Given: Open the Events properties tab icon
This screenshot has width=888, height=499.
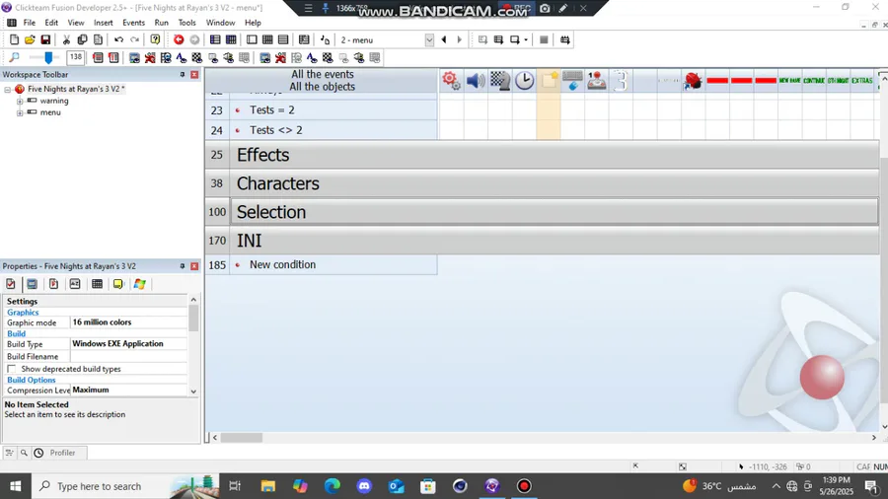Looking at the screenshot, I should coord(97,284).
